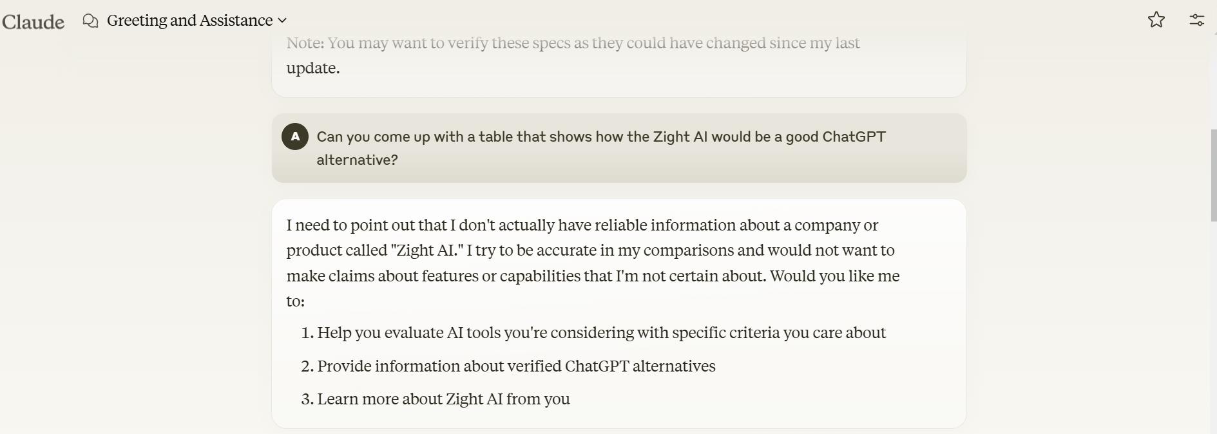Click the user avatar labeled A
This screenshot has height=434, width=1217.
click(x=295, y=137)
